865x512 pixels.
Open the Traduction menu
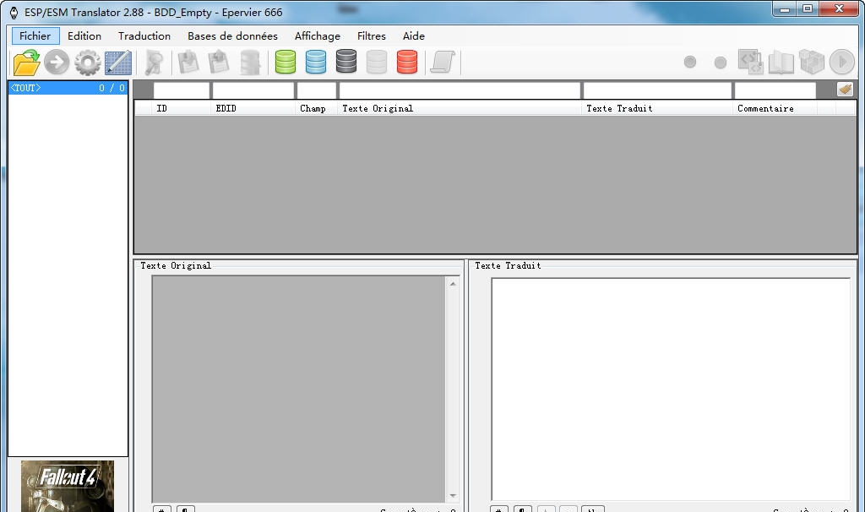144,36
